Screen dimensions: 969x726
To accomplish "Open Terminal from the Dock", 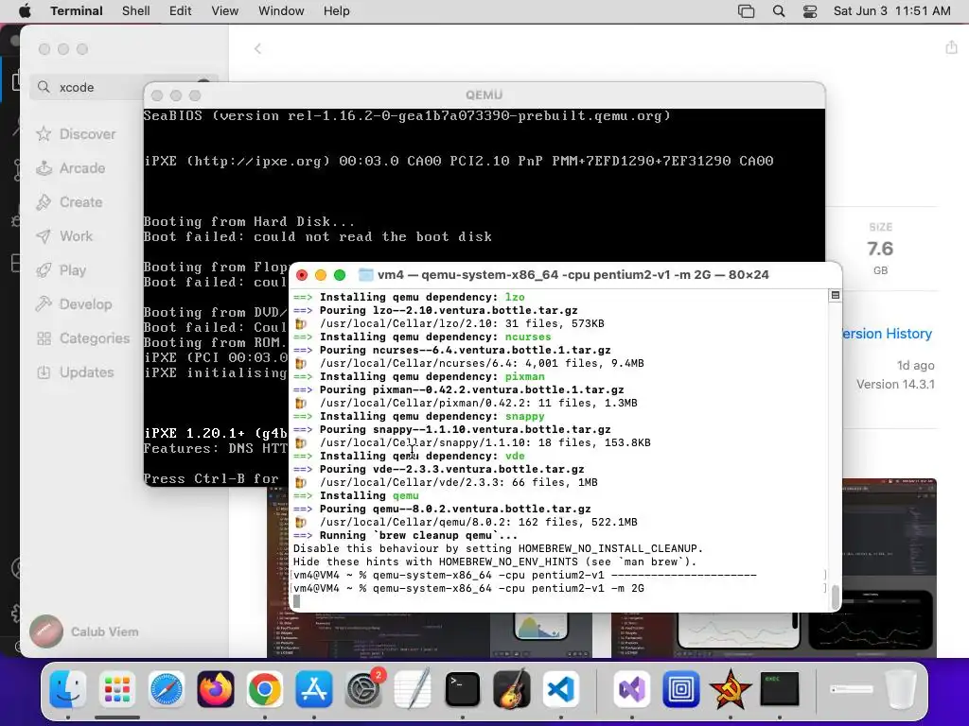I will click(x=462, y=689).
